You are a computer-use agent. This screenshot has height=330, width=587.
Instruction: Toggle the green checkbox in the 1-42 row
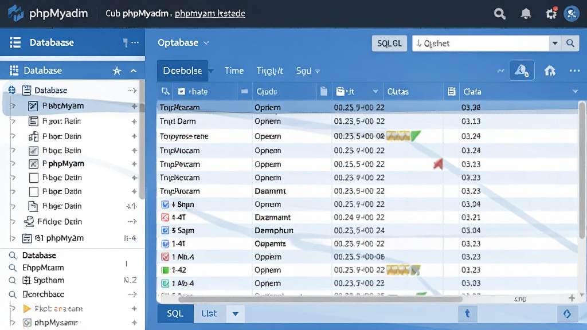[165, 270]
